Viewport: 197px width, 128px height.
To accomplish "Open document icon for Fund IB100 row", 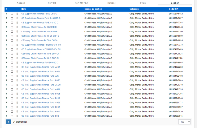I will coord(17,98).
